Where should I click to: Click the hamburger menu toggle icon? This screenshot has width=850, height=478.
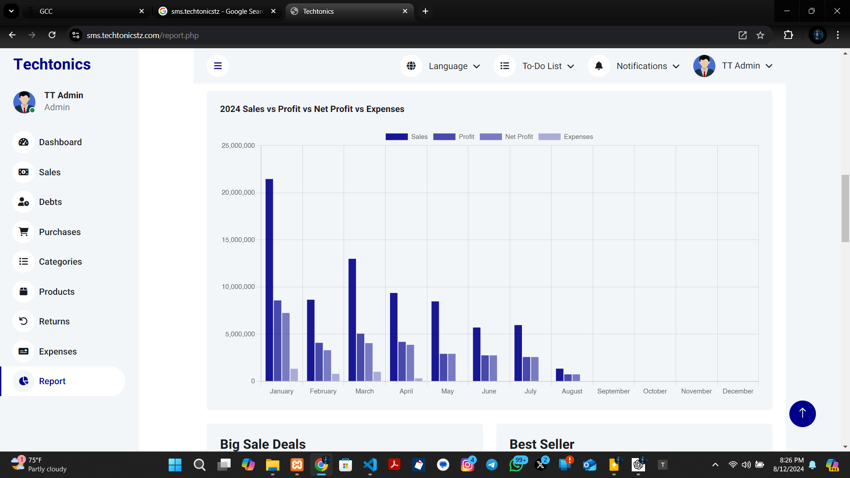217,66
